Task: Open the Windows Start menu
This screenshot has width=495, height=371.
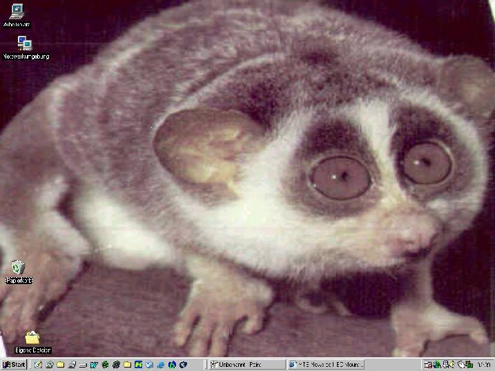Action: click(14, 364)
